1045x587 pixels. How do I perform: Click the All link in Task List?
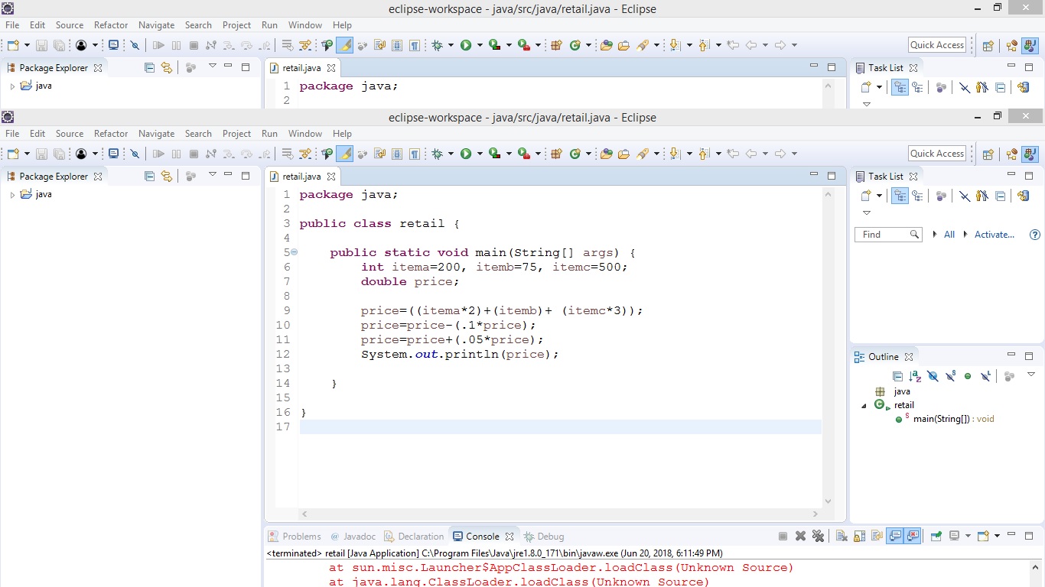[x=949, y=235]
